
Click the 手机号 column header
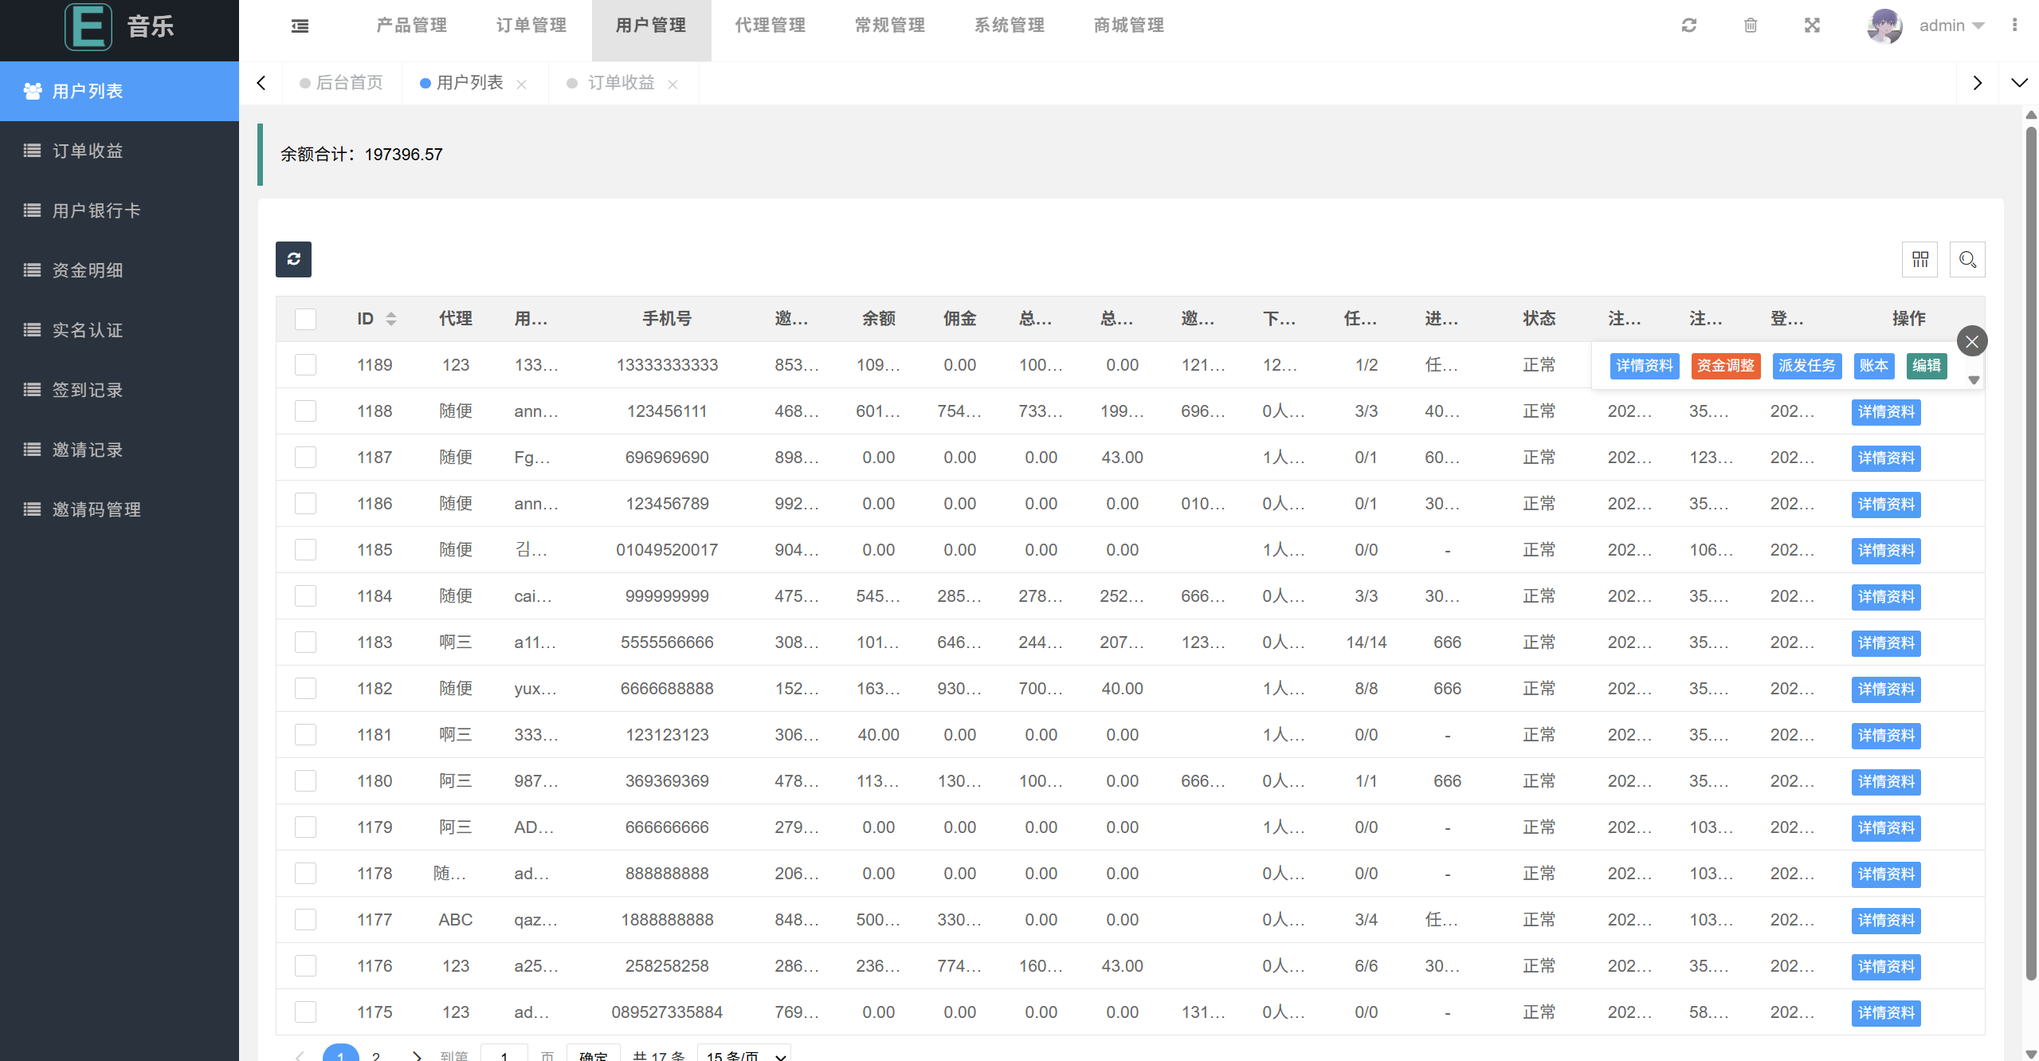[667, 319]
